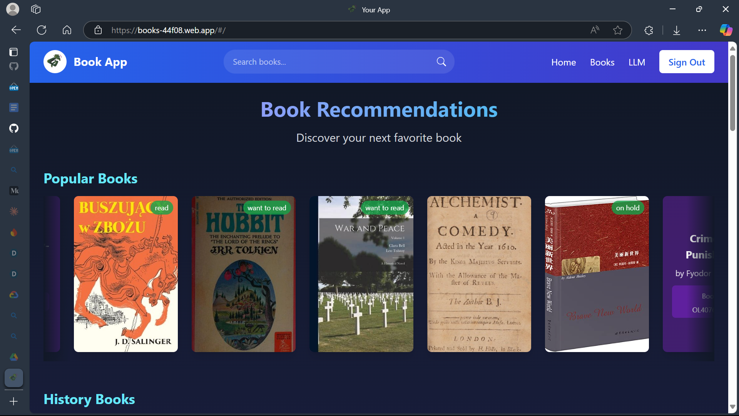Go to Home nav link
This screenshot has width=739, height=416.
[x=563, y=62]
